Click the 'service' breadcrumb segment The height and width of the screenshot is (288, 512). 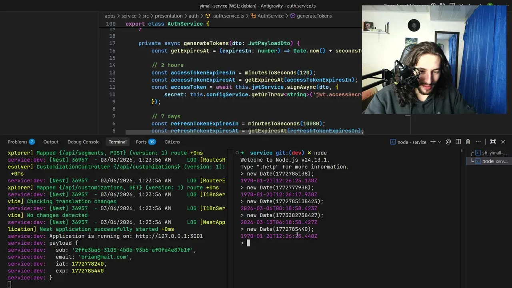click(129, 16)
